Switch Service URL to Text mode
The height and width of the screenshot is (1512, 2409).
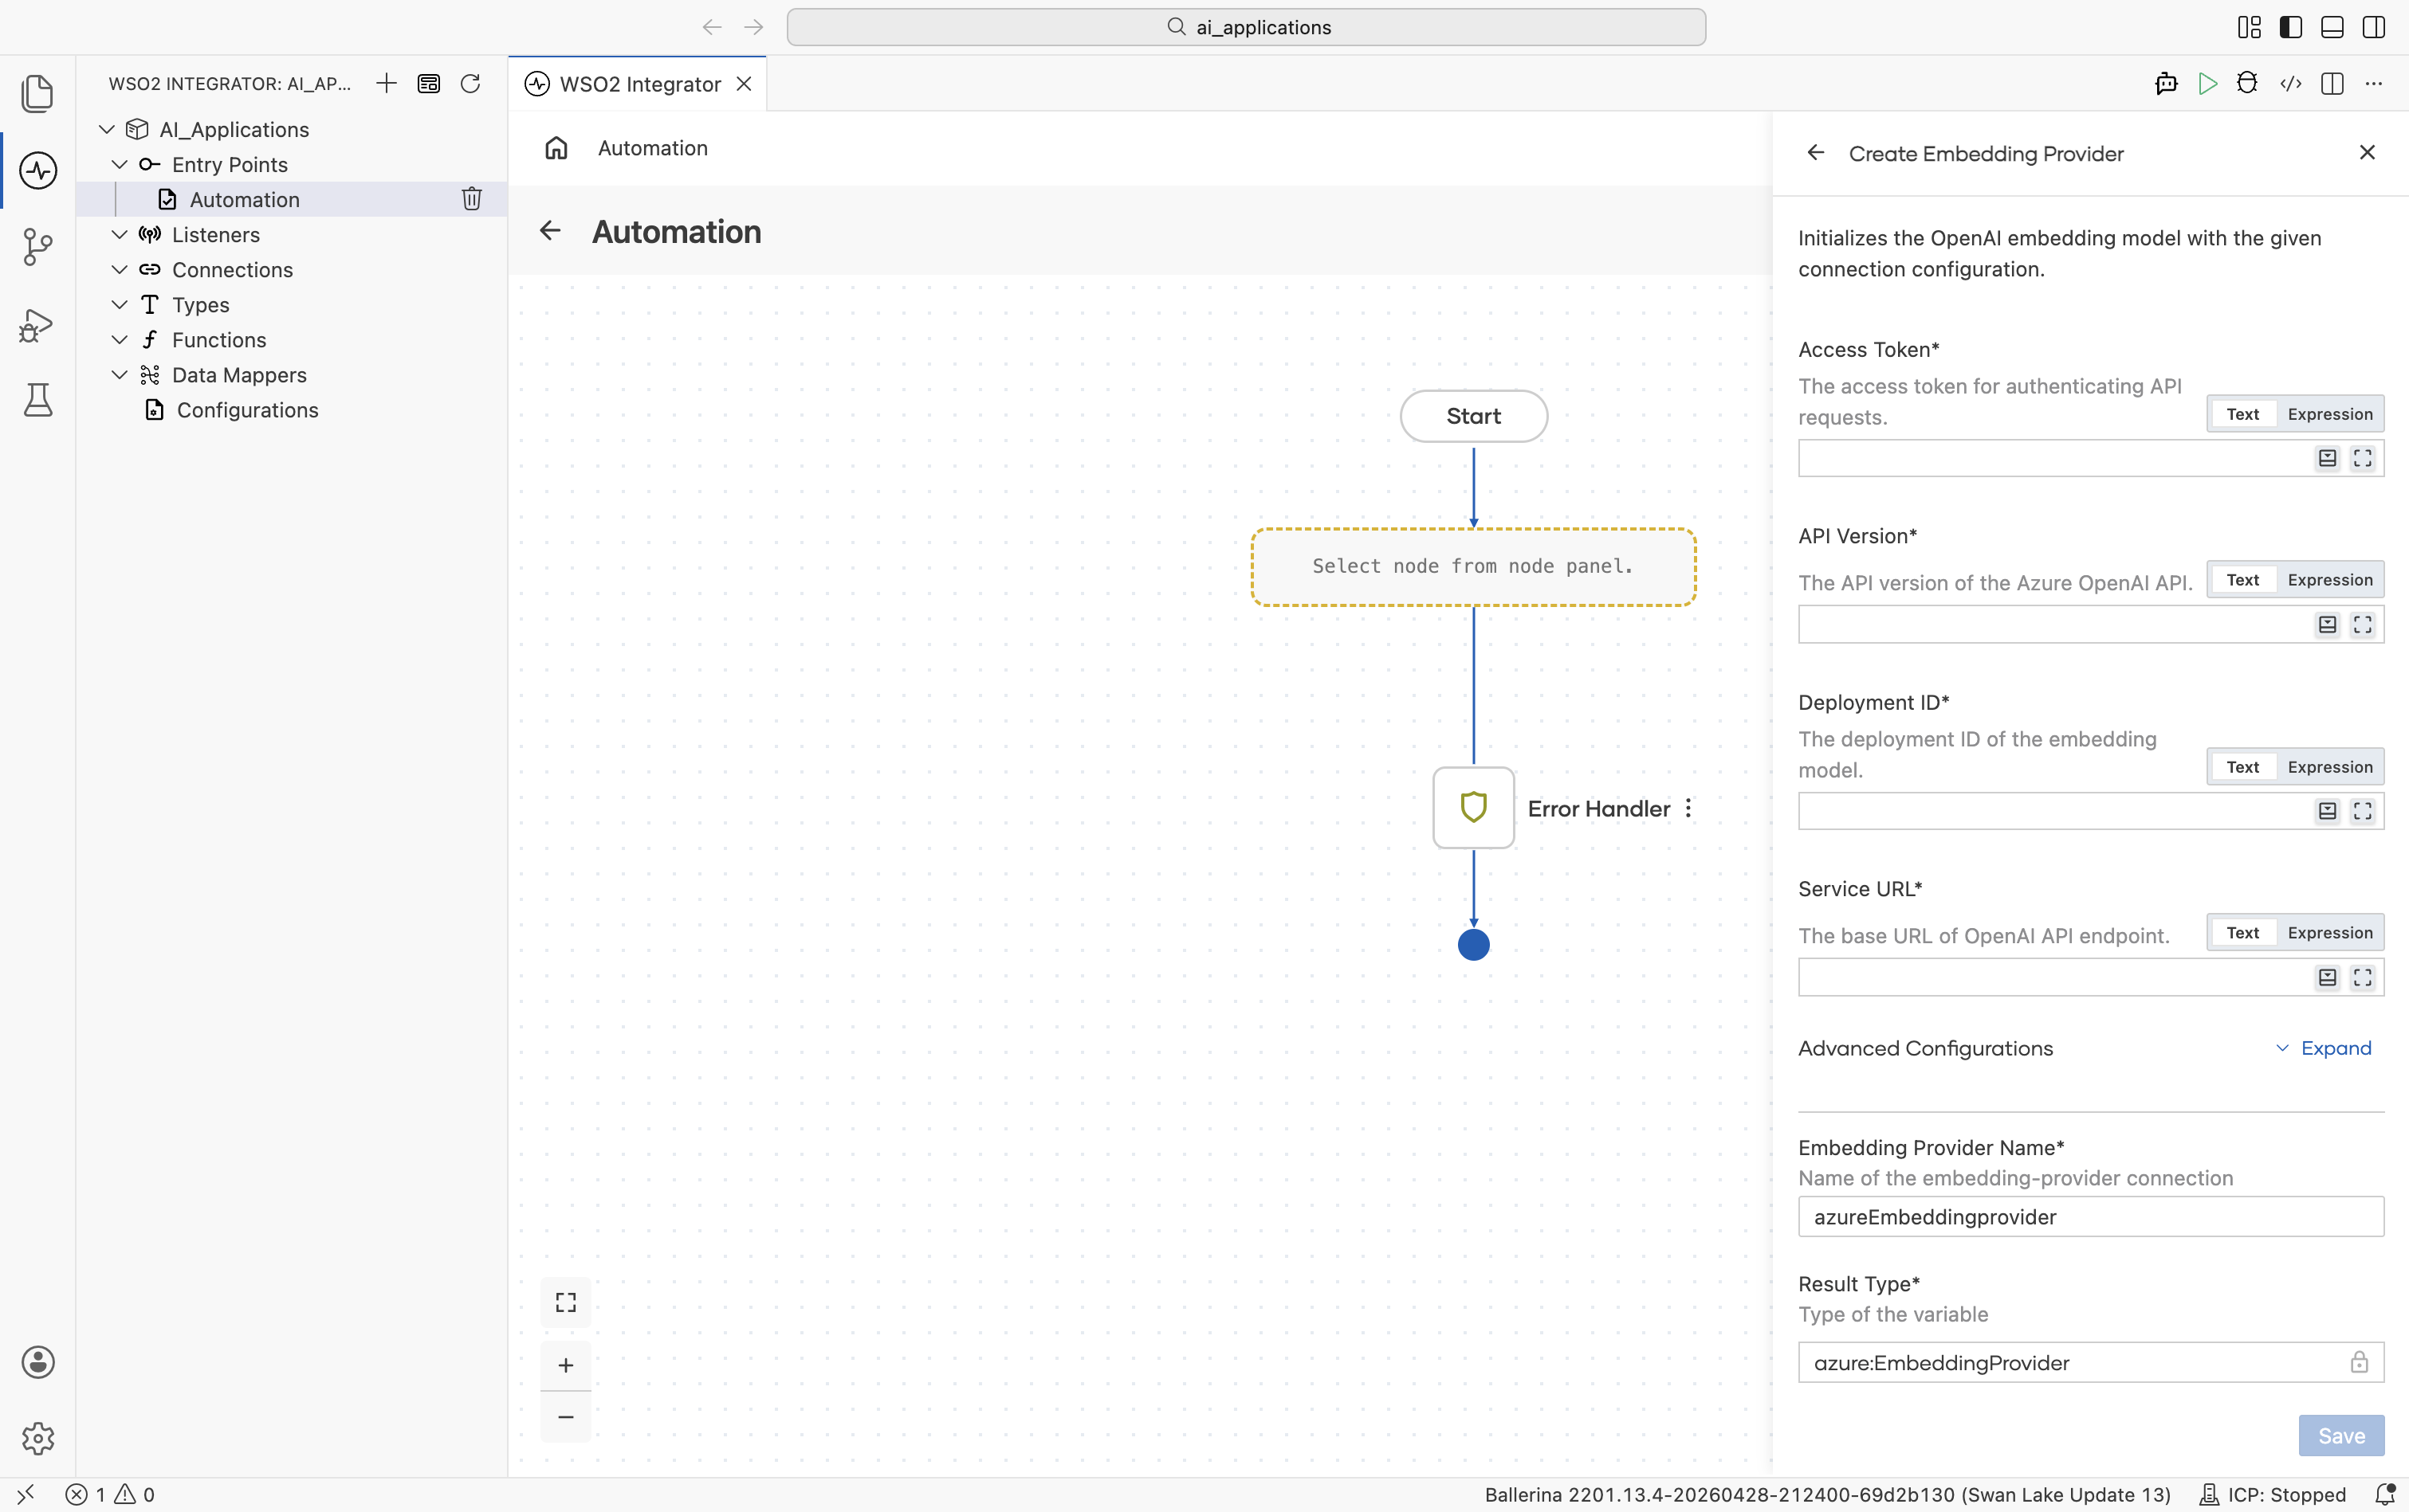tap(2243, 933)
